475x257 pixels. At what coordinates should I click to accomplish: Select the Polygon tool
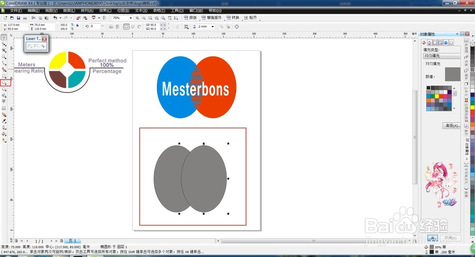pos(4,89)
